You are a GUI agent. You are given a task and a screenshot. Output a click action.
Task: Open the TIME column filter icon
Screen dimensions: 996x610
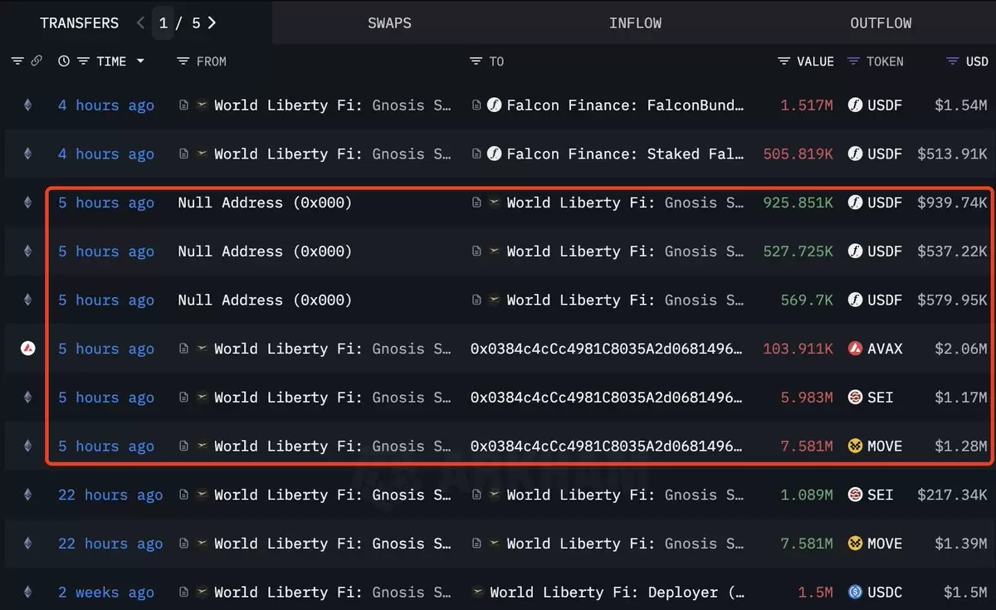pos(83,61)
